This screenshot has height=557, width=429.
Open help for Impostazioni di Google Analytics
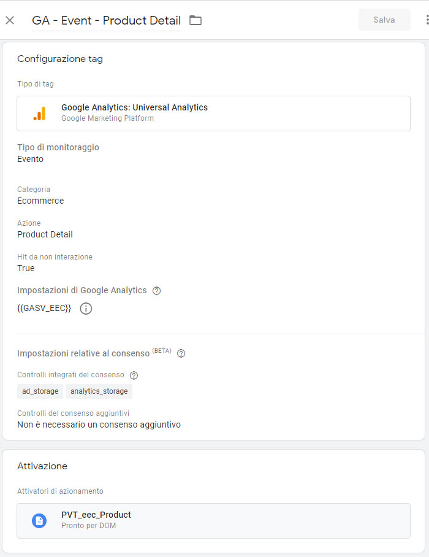tap(156, 291)
